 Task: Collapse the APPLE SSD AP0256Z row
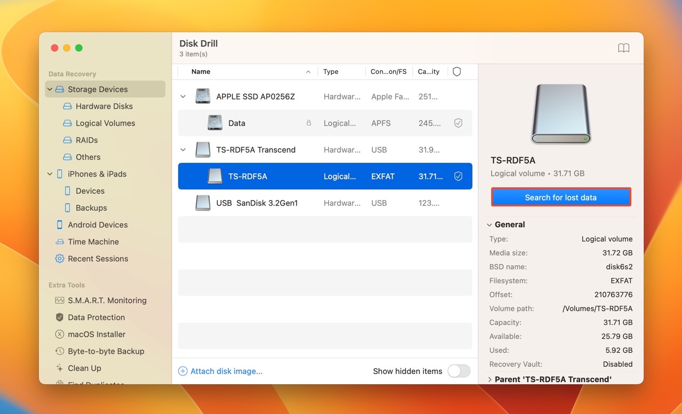click(183, 97)
